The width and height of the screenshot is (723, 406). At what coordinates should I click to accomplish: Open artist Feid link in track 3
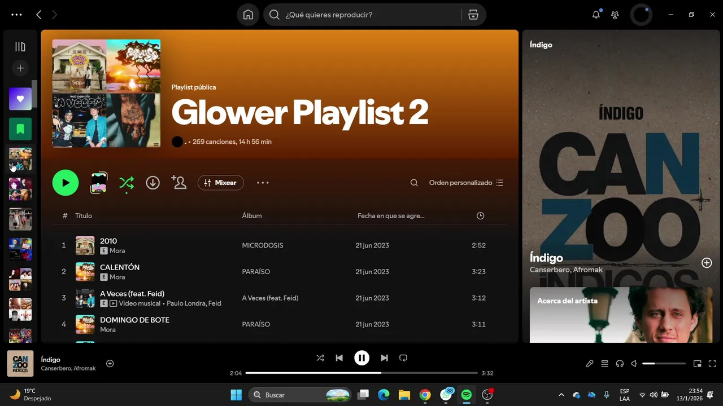(x=215, y=303)
